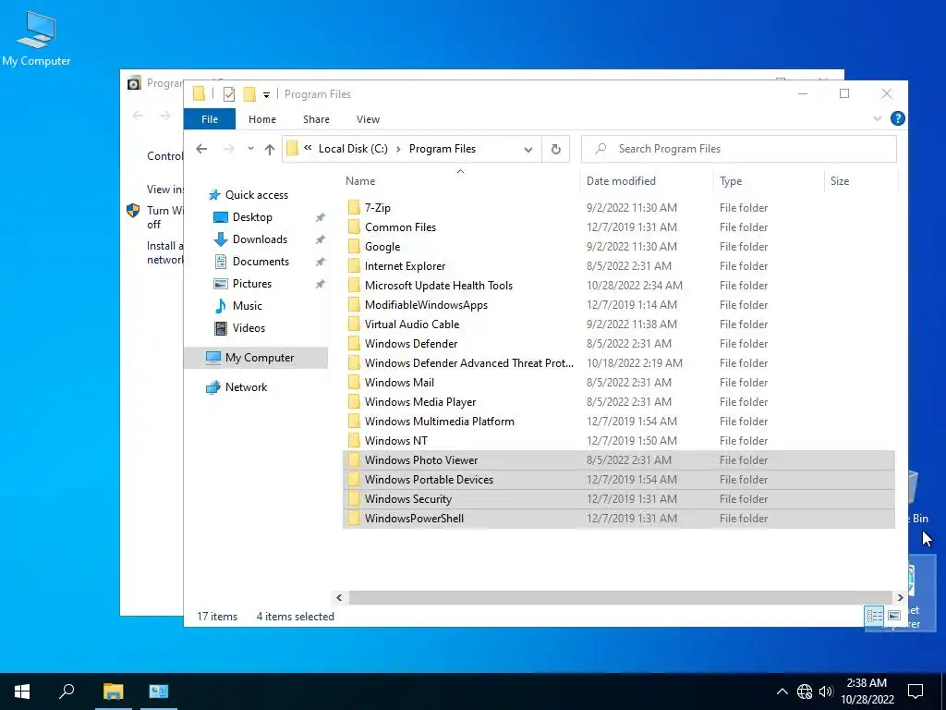Sort by the Date modified column header
This screenshot has width=946, height=710.
point(621,181)
